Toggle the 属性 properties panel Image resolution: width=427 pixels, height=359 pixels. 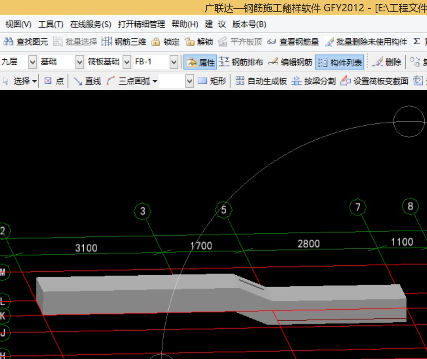tap(200, 62)
